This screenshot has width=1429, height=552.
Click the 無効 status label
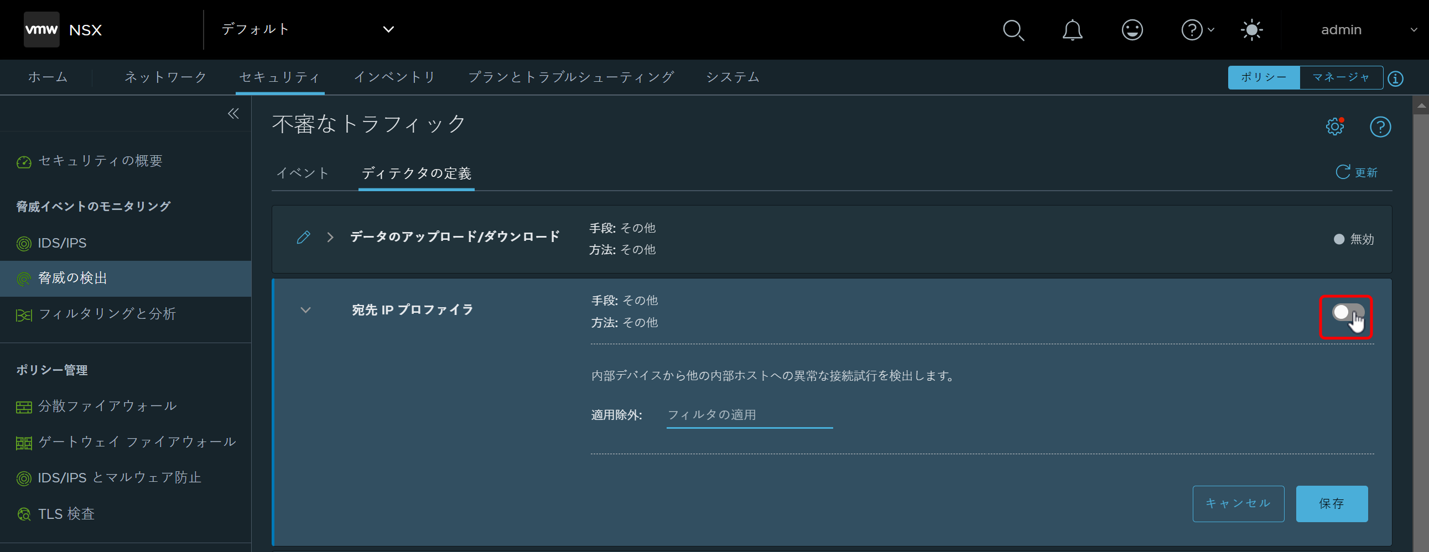[1362, 239]
